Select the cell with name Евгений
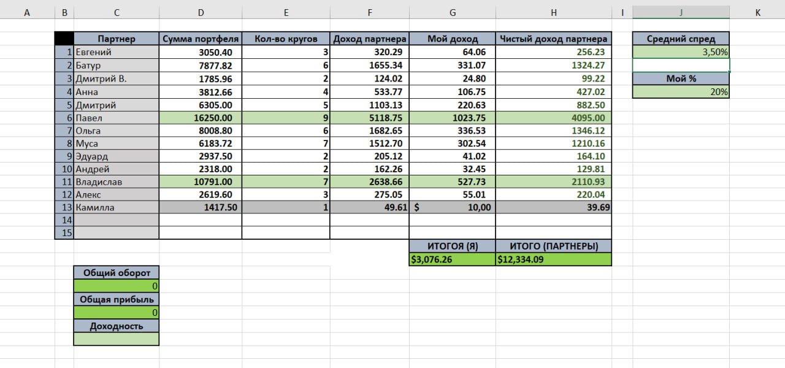785x368 pixels. (117, 52)
